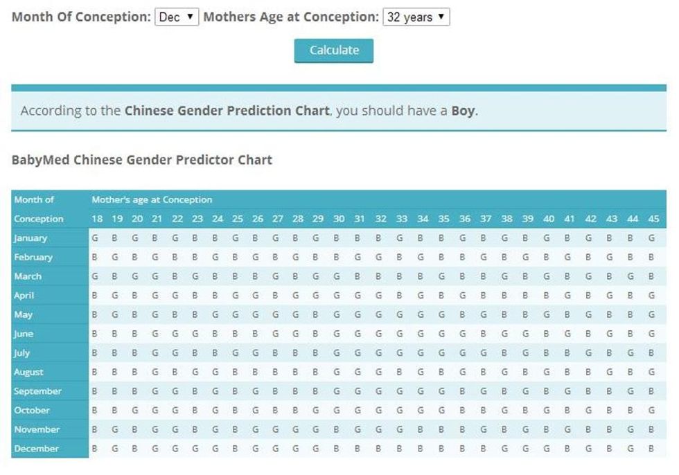Click the bold Chinese Gender Prediction Chart text
Screen dimensions: 679x475
pos(227,111)
